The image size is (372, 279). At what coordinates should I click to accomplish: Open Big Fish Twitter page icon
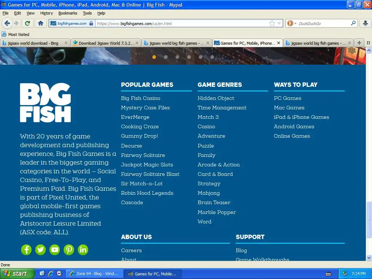[41, 250]
